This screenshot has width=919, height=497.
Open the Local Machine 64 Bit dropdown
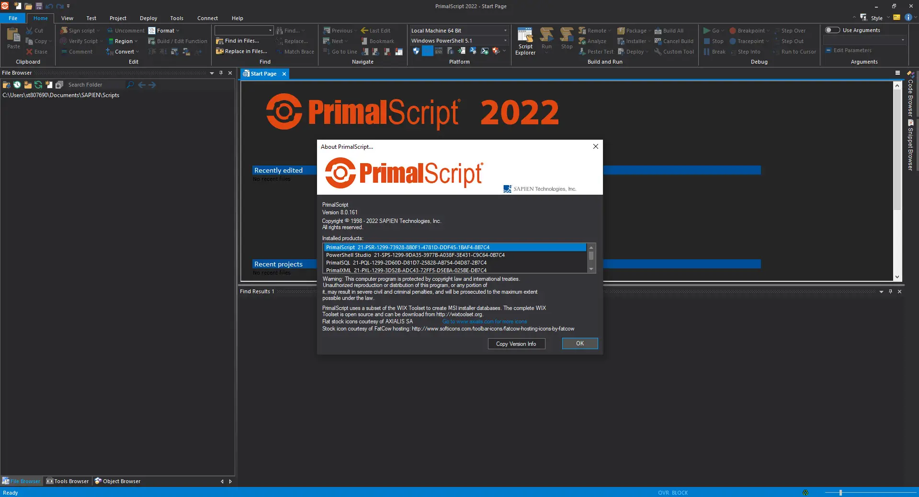click(505, 31)
